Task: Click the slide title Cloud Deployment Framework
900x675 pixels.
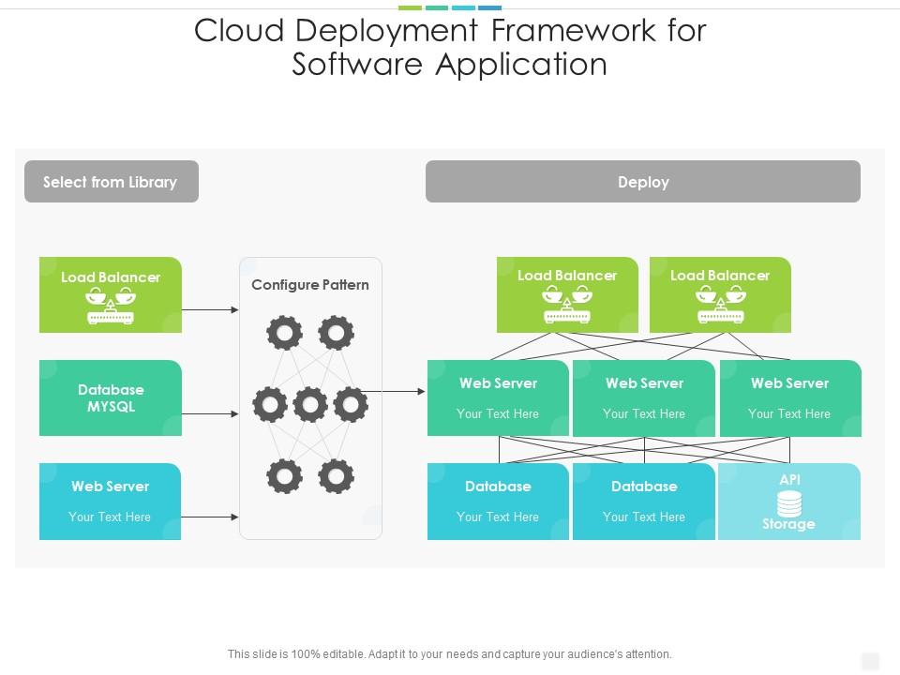Action: [x=450, y=47]
